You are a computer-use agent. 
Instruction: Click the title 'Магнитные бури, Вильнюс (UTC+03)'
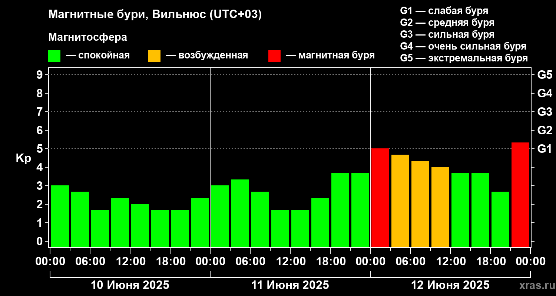pyautogui.click(x=155, y=15)
